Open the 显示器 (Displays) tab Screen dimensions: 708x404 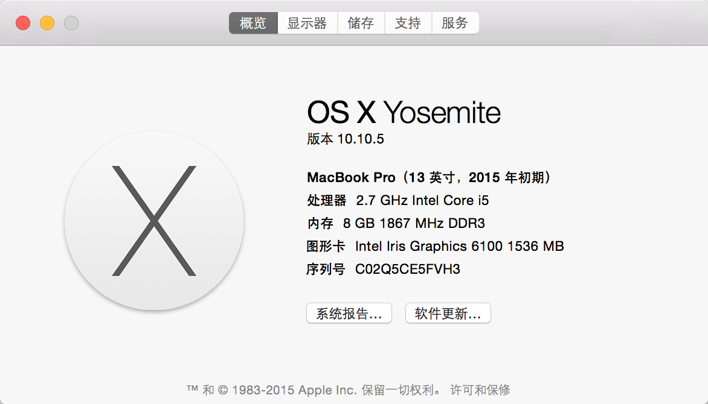pyautogui.click(x=307, y=24)
